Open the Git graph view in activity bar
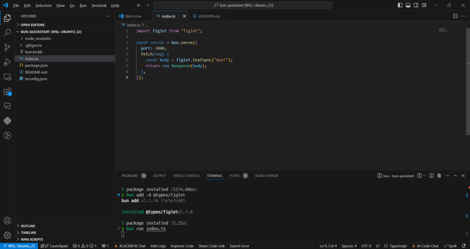 [x=7, y=135]
